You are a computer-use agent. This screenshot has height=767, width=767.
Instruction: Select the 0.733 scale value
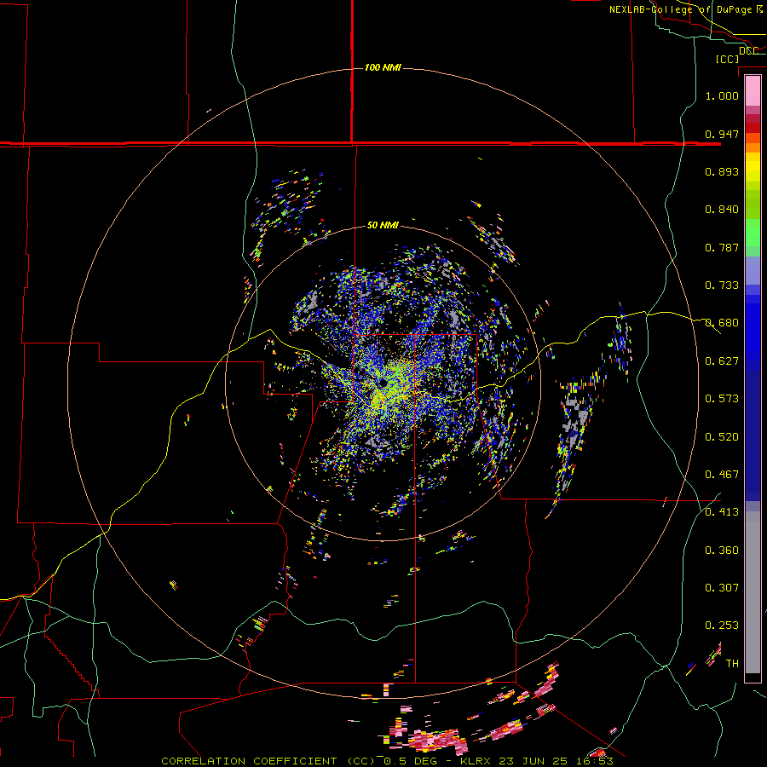722,285
